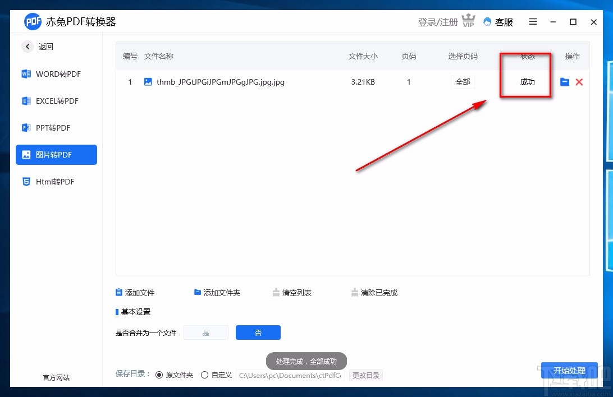This screenshot has height=397, width=613.
Task: Open the Html转PDF converter
Action: (56, 182)
